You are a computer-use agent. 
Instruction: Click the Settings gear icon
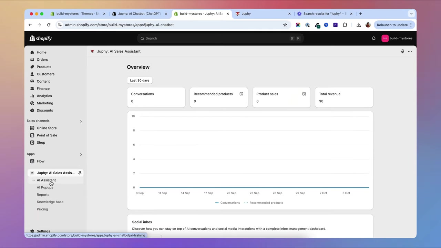pyautogui.click(x=32, y=231)
